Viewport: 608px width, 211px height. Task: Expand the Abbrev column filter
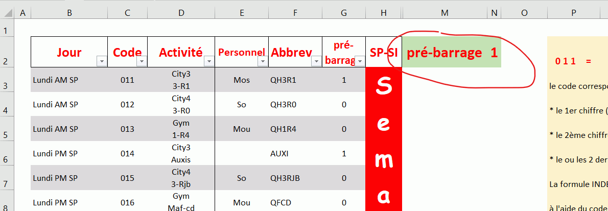pos(316,61)
